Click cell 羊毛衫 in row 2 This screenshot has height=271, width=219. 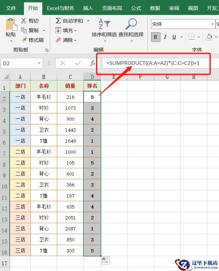(x=44, y=97)
